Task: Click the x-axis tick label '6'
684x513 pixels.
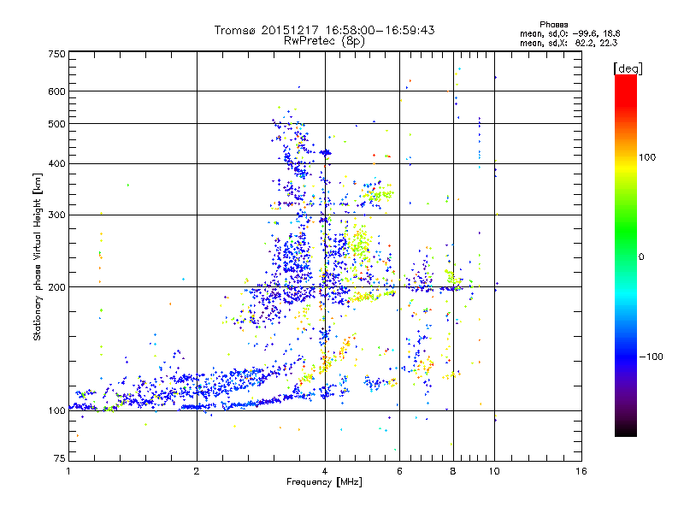Action: coord(399,471)
